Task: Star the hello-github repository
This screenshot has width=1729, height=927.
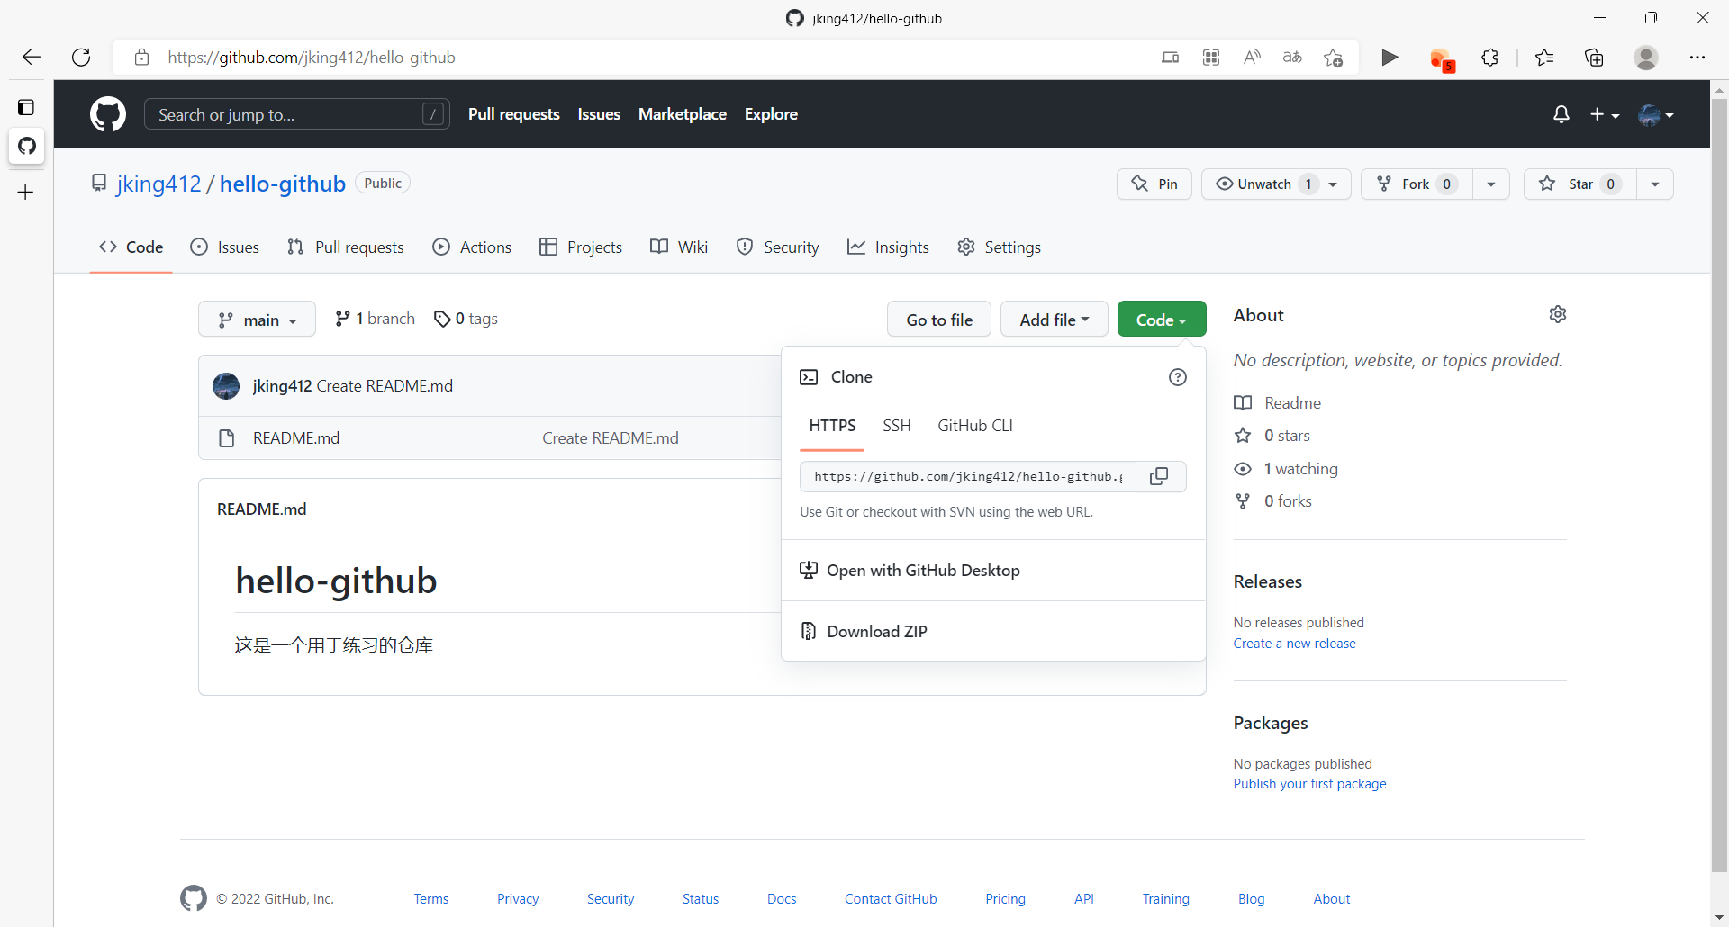Action: pos(1580,184)
